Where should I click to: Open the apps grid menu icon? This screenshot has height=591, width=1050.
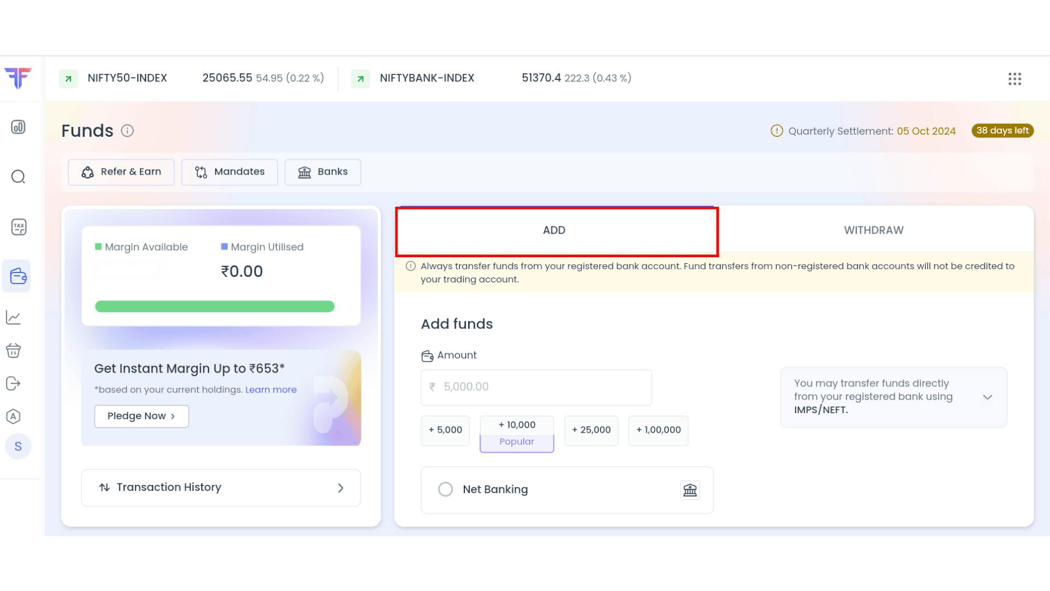point(1014,79)
